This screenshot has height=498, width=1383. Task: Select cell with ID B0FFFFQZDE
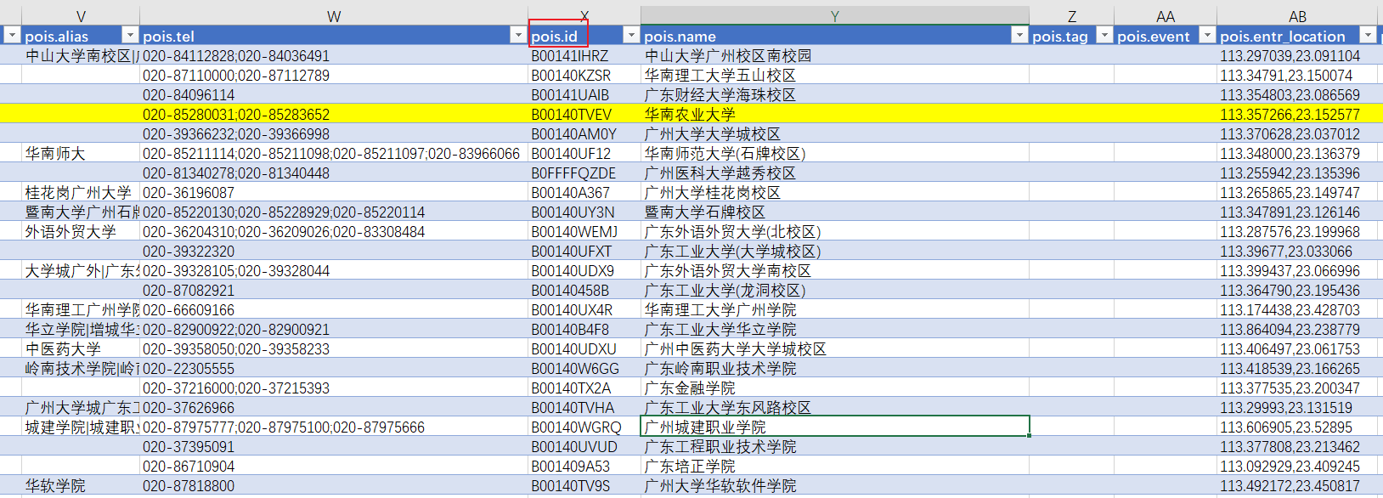tap(584, 173)
